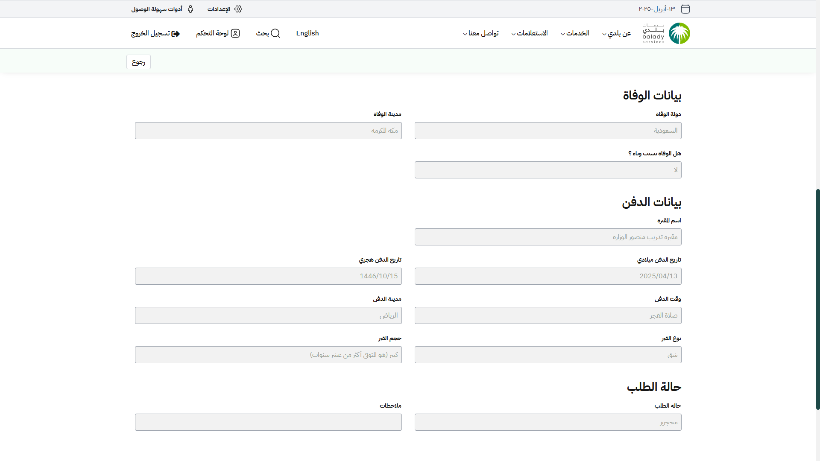Click the logout arrow icon
This screenshot has width=820, height=461.
tap(176, 34)
